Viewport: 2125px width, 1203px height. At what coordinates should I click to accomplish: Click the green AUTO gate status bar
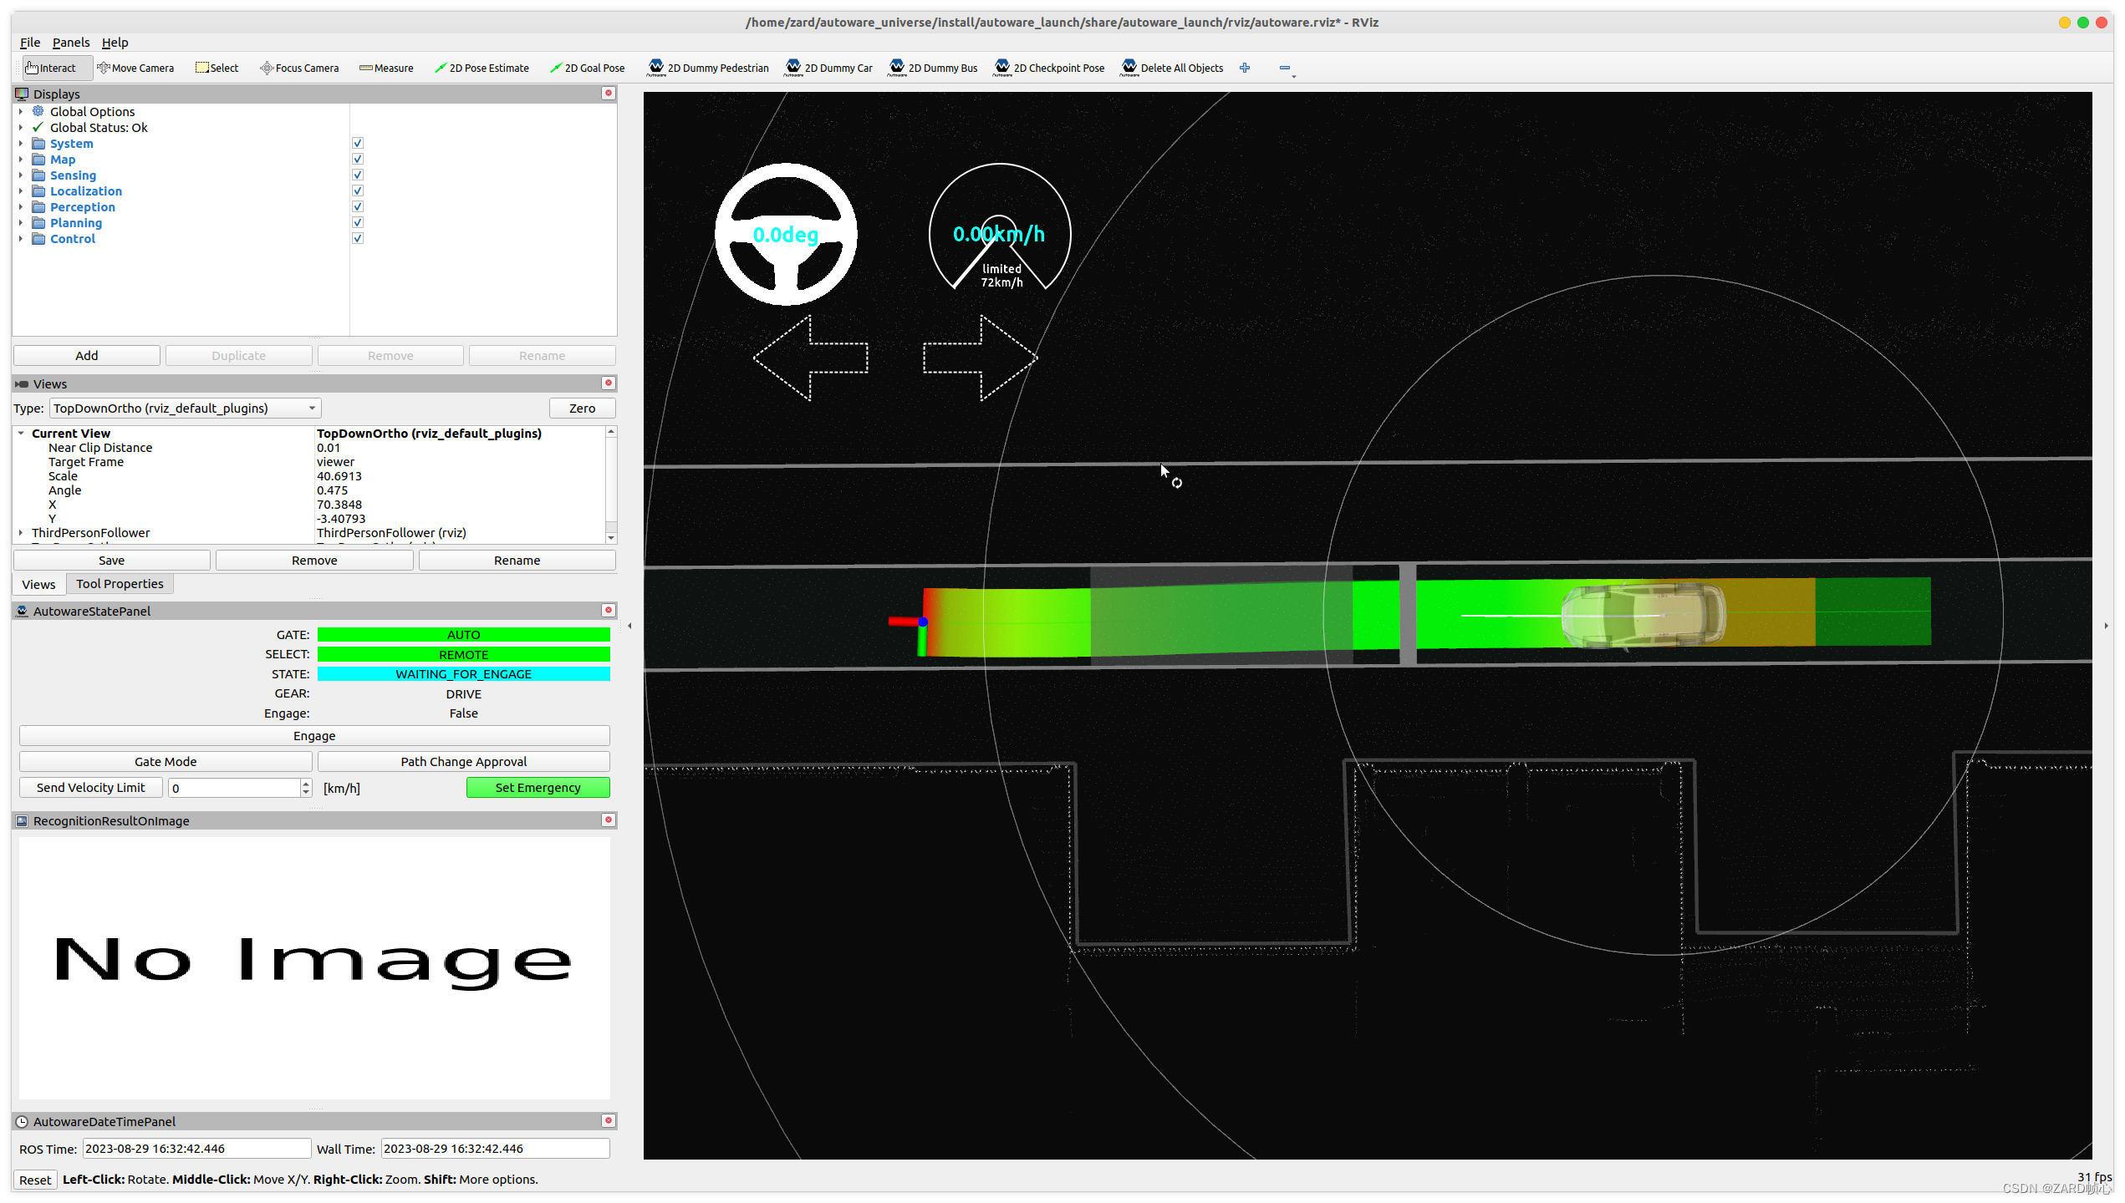pos(463,635)
